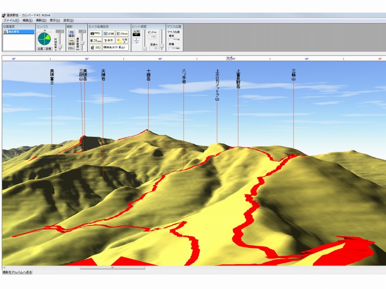Click 撮影をアルバムへ送る in status bar
The image size is (386, 289).
(17, 273)
